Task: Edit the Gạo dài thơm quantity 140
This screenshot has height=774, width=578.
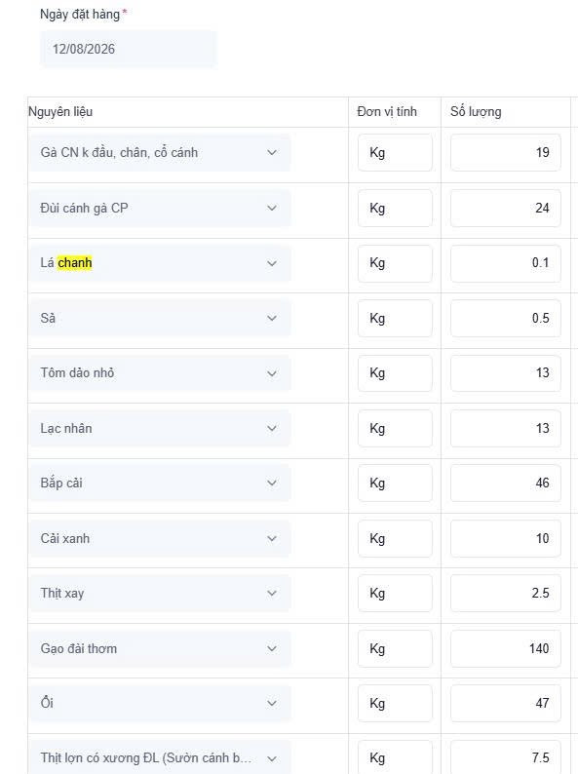Action: click(506, 648)
